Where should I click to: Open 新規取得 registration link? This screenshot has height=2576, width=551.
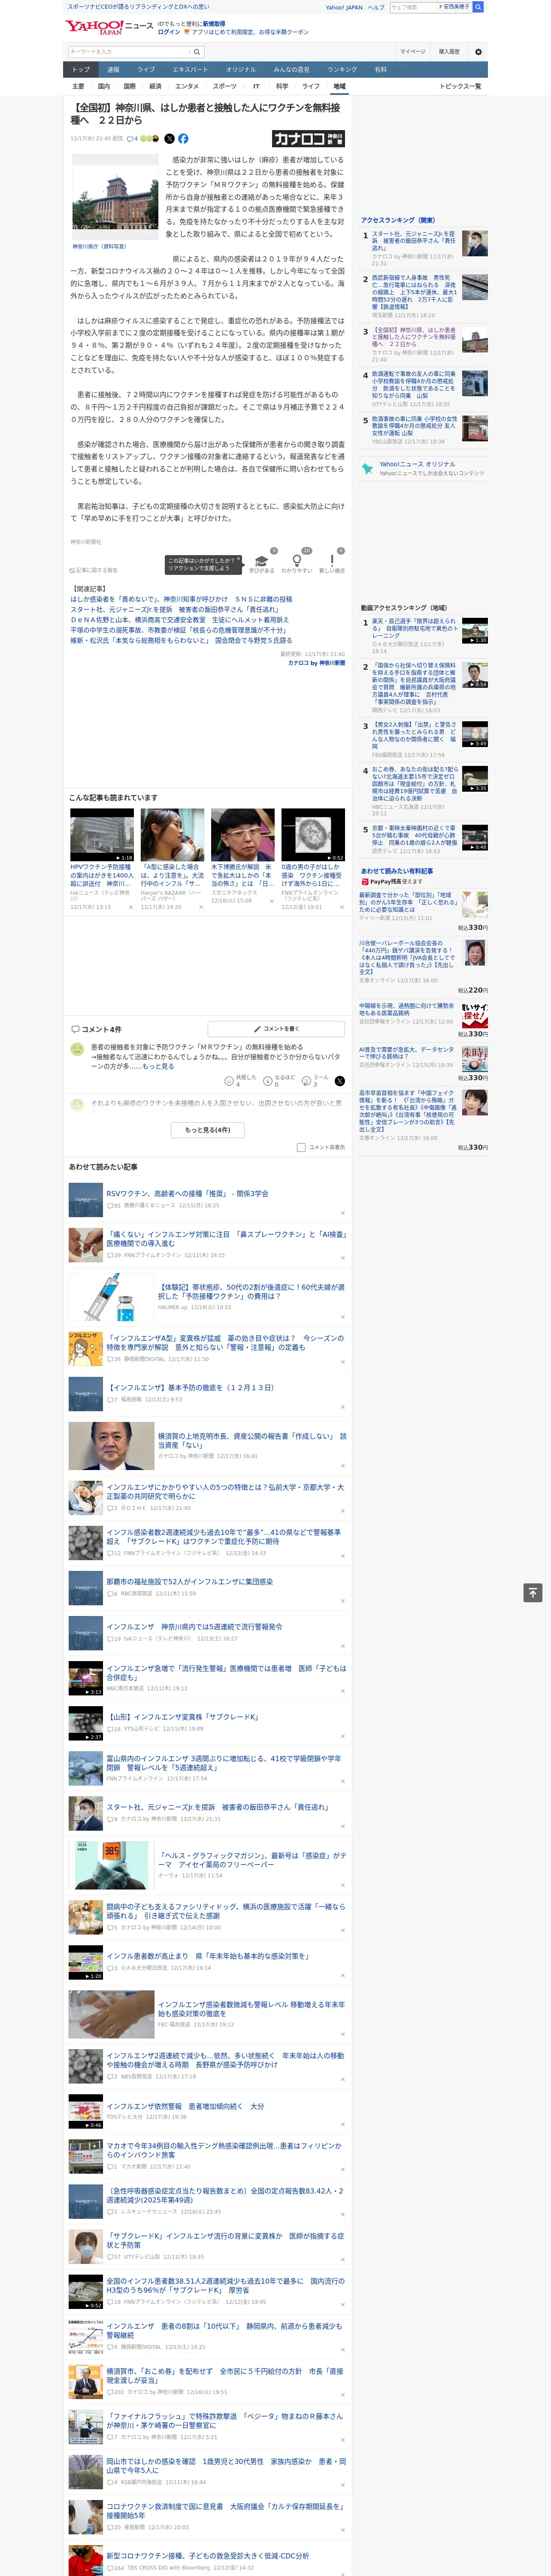pyautogui.click(x=214, y=23)
